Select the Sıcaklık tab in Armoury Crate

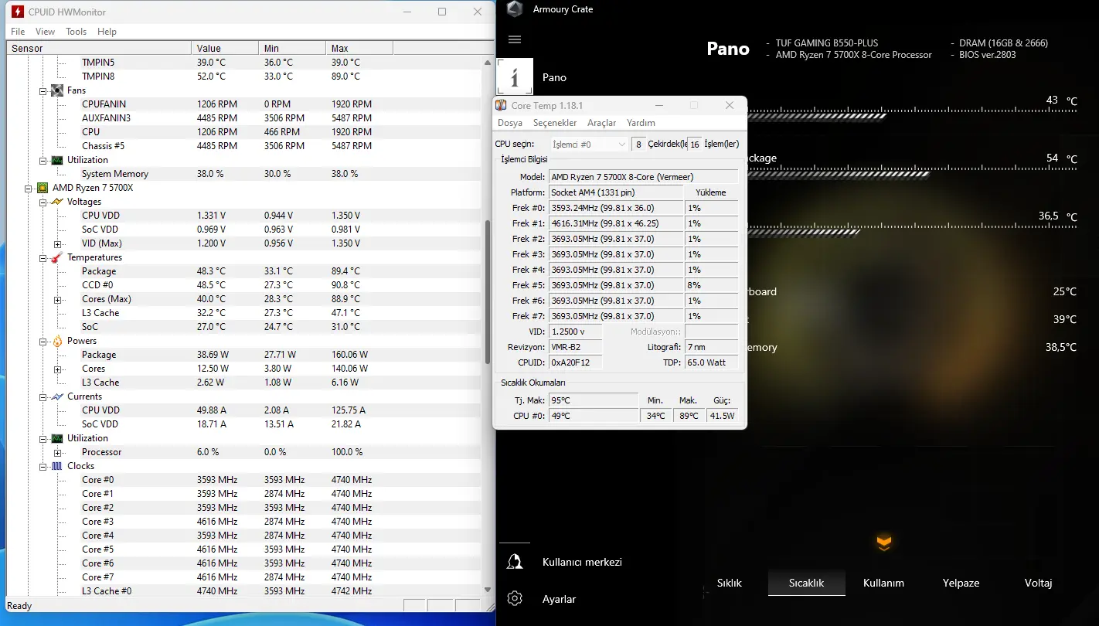click(806, 583)
